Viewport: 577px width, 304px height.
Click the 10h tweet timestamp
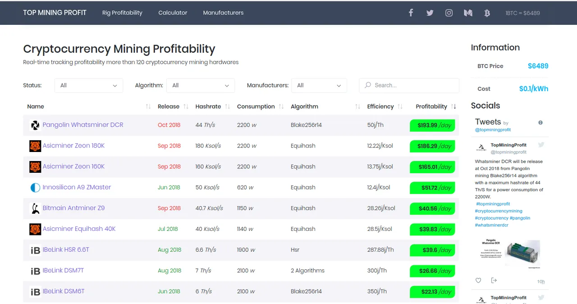coord(541,281)
